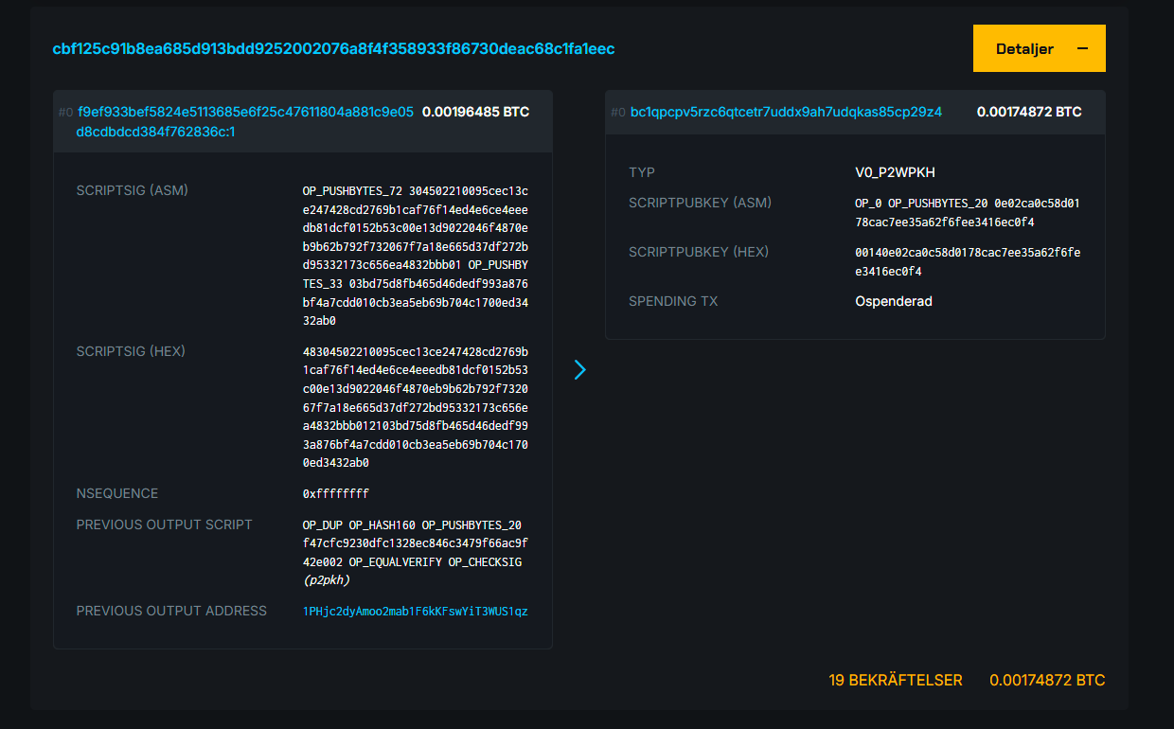Viewport: 1174px width, 729px height.
Task: Click the scriptpubkey ASM value OP_0 OP_PUSHBYTES_20
Action: click(968, 212)
